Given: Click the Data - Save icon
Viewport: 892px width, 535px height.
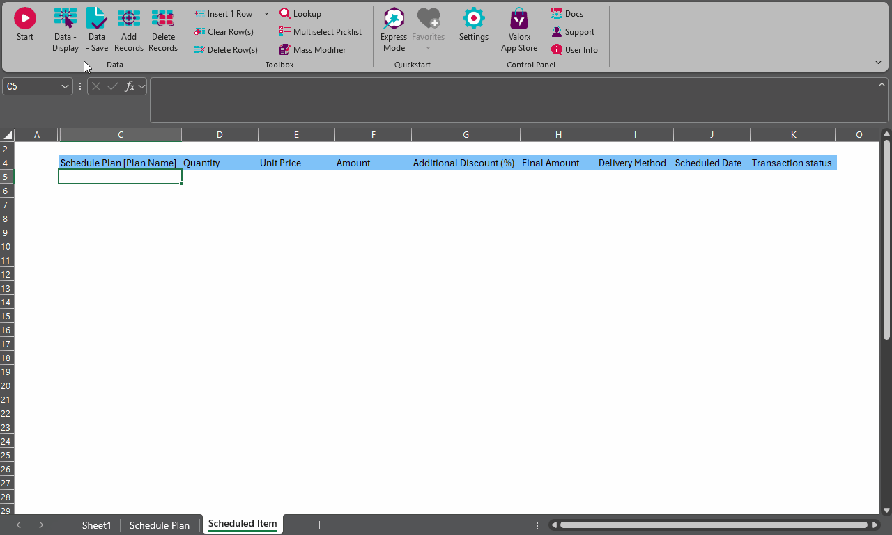Looking at the screenshot, I should 97,19.
